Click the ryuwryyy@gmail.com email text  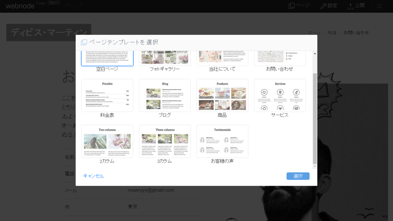pyautogui.click(x=151, y=190)
